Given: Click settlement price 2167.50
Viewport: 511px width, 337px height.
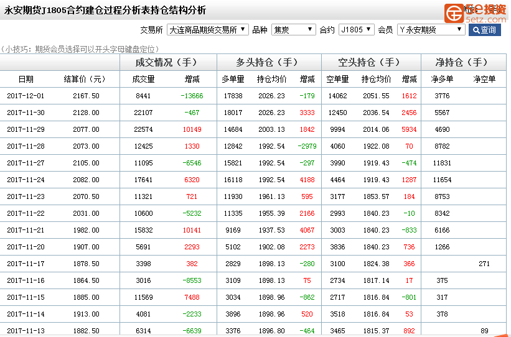Looking at the screenshot, I should coord(86,96).
